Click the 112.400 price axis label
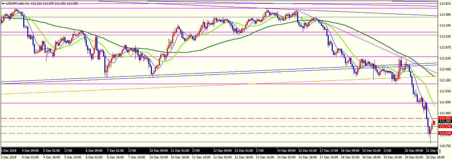The width and height of the screenshot is (452, 161). coord(445,69)
